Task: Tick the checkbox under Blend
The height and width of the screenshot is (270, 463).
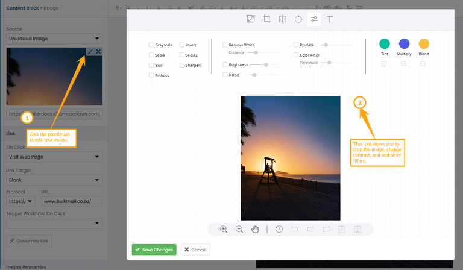Action: click(423, 64)
